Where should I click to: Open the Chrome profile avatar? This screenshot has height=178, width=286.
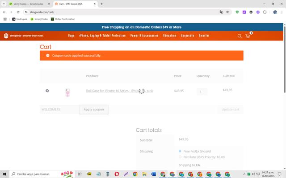coord(275,12)
